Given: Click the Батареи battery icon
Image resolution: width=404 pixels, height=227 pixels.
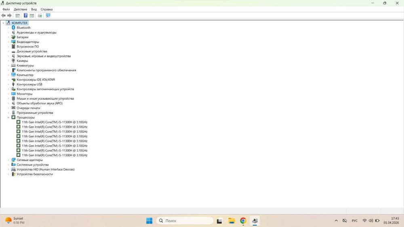Looking at the screenshot, I should (x=13, y=37).
